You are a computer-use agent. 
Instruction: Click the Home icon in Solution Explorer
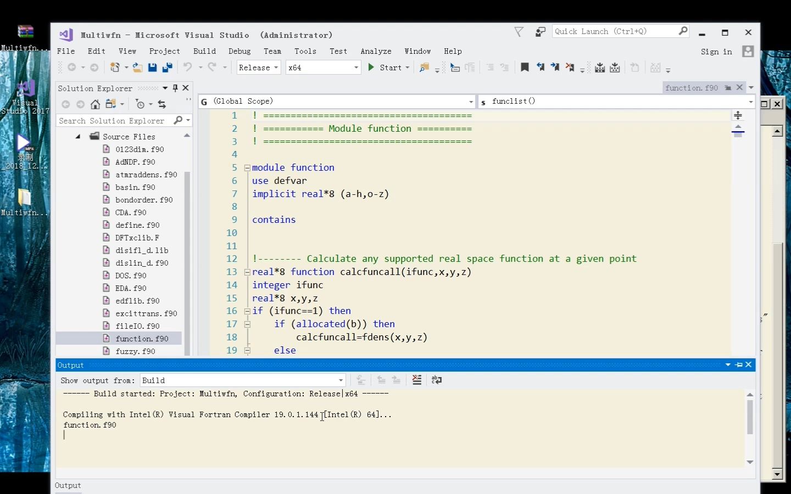pos(96,104)
